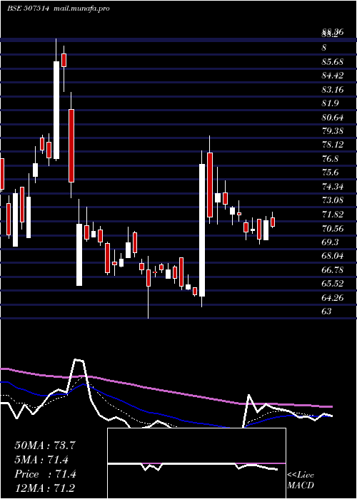Click the 63 price label
Image resolution: width=357 pixels, height=499 pixels.
tap(326, 312)
